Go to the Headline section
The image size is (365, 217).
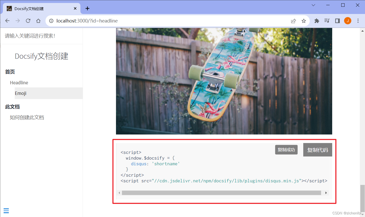pos(19,83)
